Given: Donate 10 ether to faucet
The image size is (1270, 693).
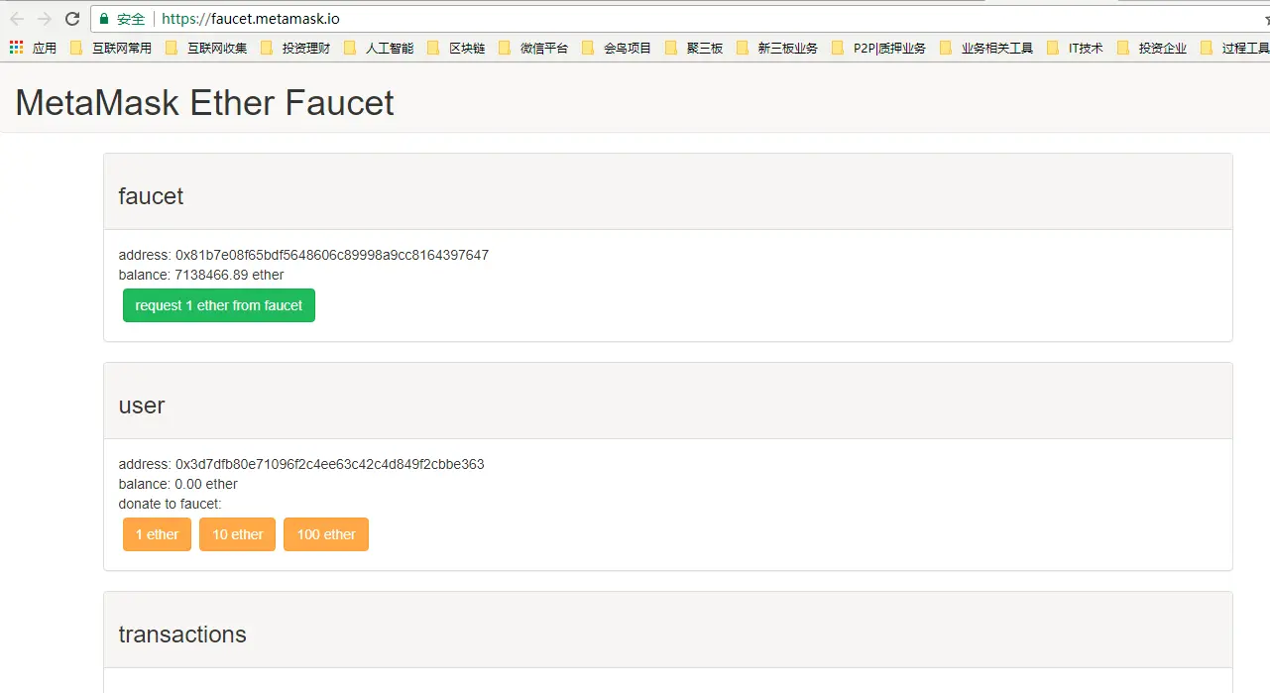Looking at the screenshot, I should click(x=238, y=534).
